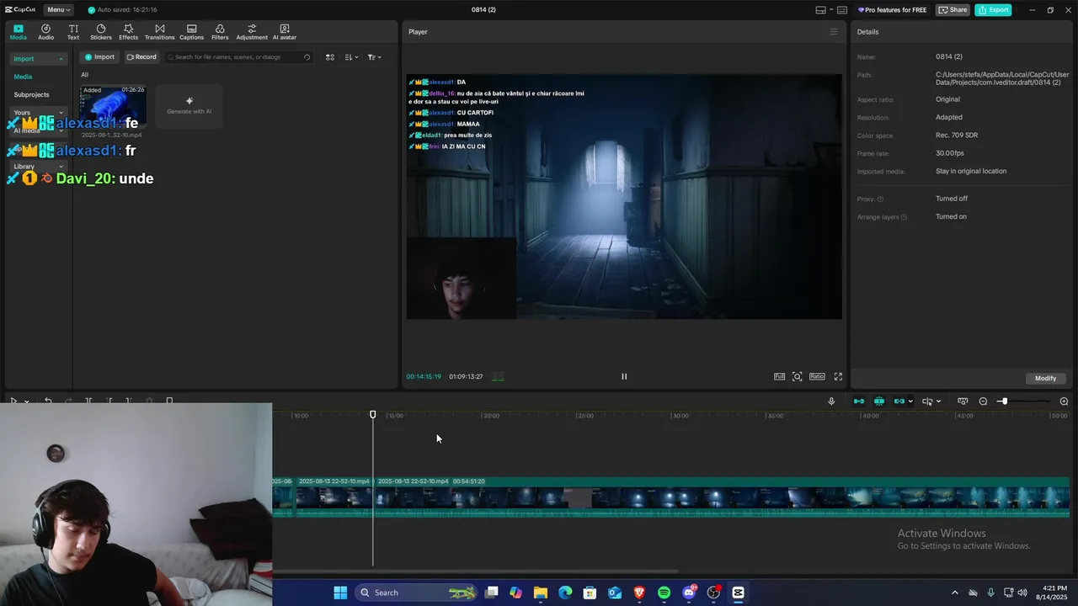1078x606 pixels.
Task: Switch media view to grid layout
Action: coord(330,57)
